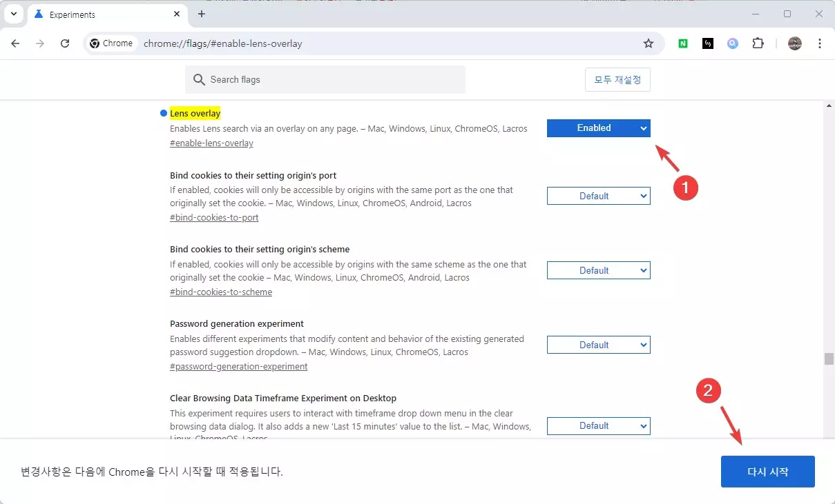Open the Lens overlay Enabled dropdown
Screen dimensions: 835x504
tap(598, 128)
